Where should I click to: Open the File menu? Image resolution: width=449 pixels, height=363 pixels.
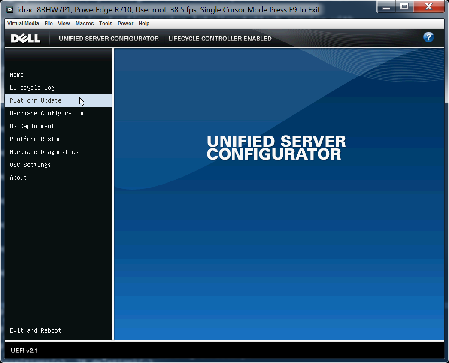(48, 24)
